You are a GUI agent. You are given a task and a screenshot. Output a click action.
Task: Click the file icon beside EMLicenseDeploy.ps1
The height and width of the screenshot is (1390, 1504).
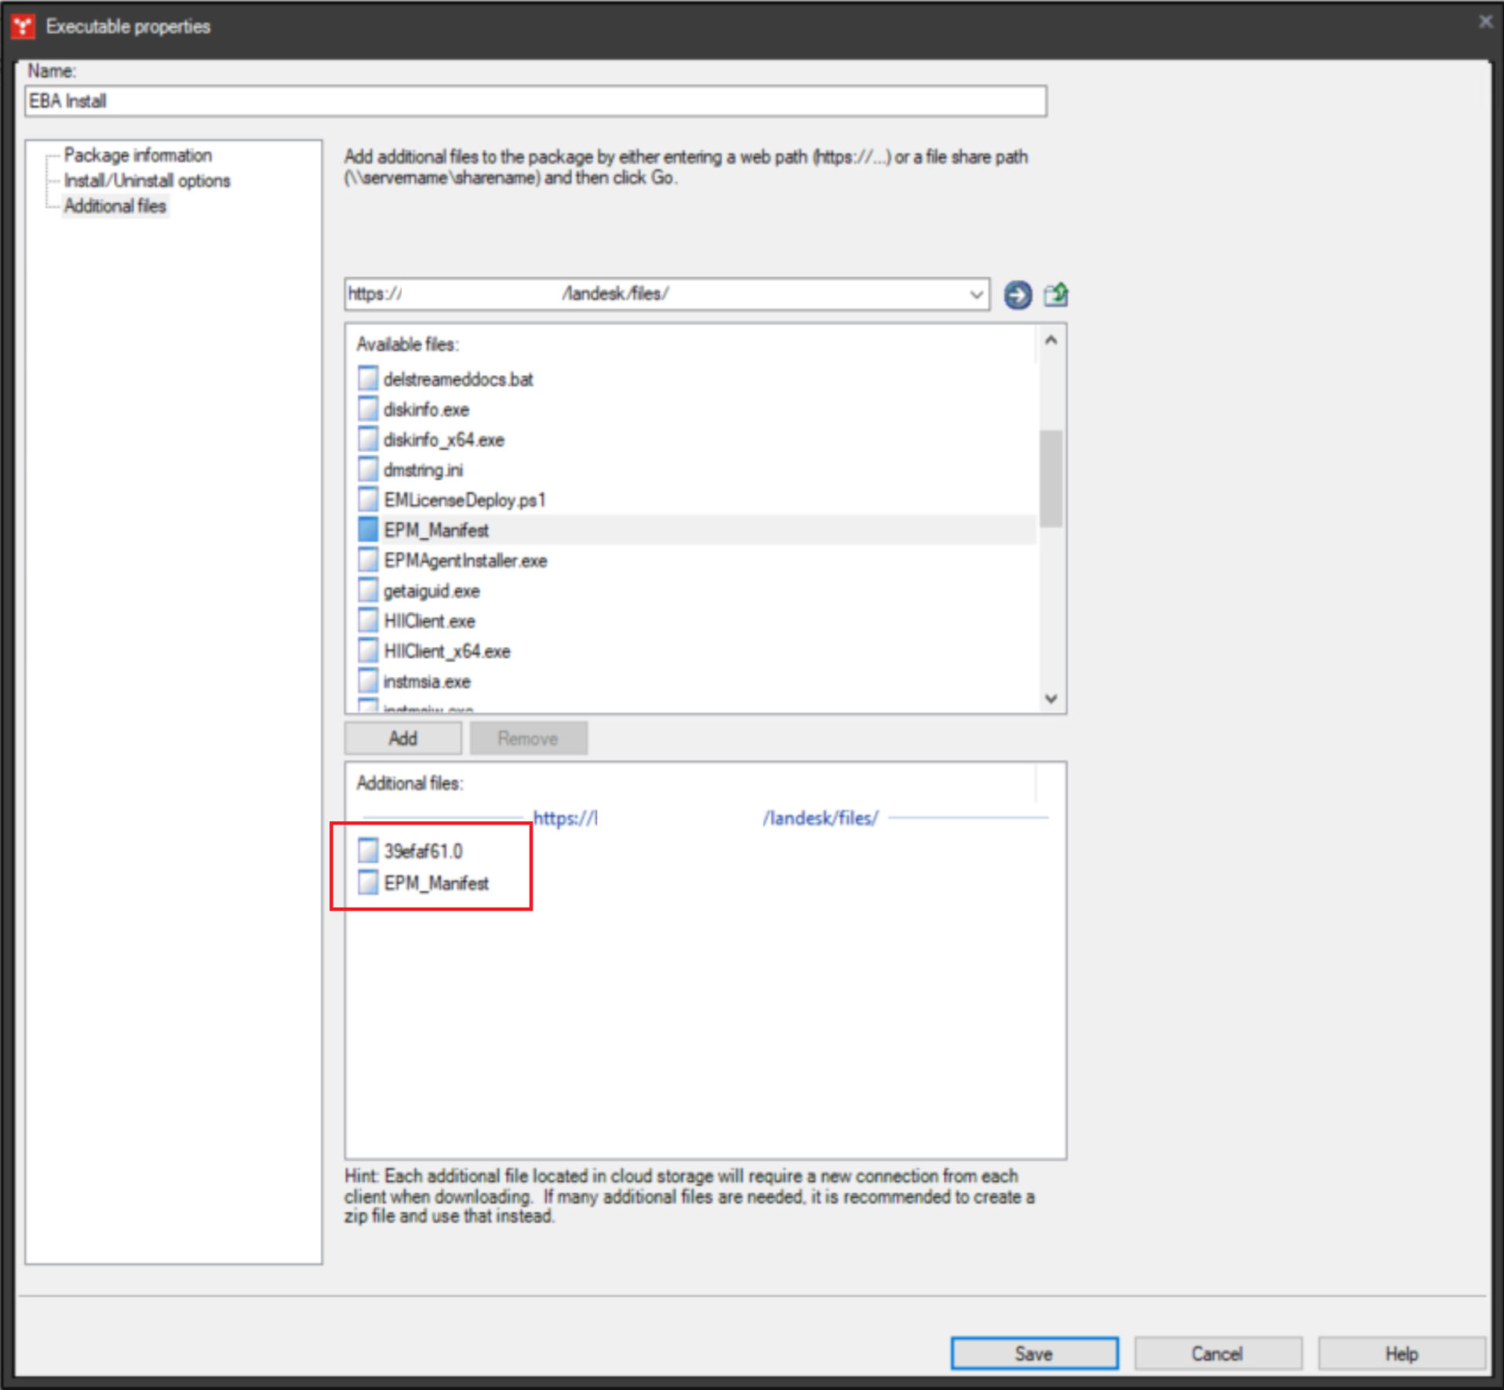pos(367,499)
